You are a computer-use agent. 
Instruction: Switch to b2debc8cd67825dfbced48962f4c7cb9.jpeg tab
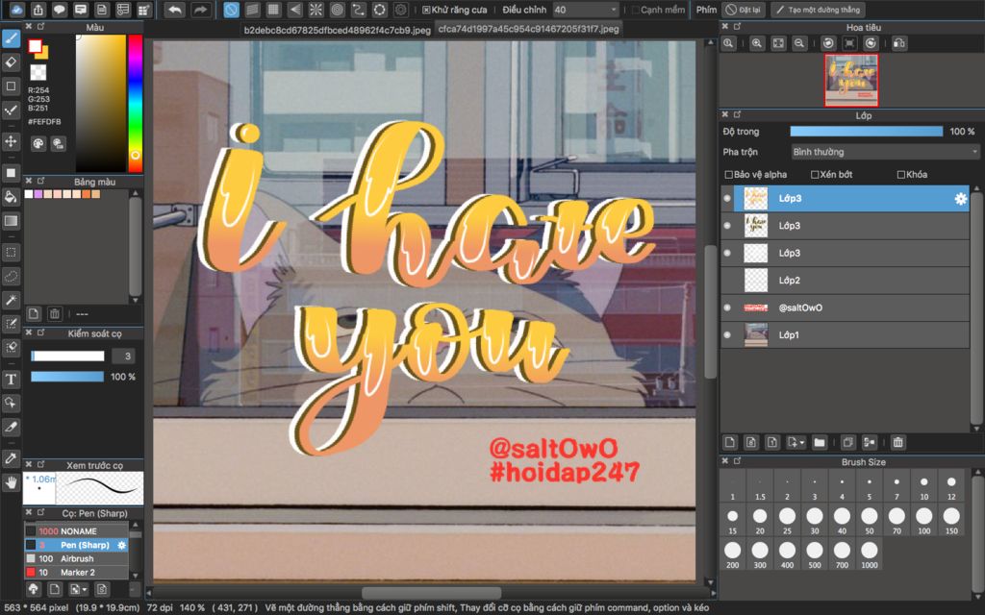(338, 30)
